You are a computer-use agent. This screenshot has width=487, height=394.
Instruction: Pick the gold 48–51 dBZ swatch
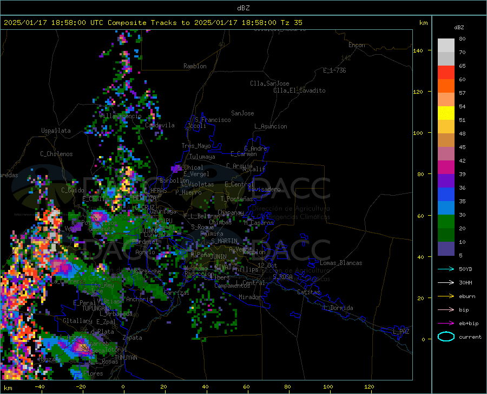tap(446, 127)
